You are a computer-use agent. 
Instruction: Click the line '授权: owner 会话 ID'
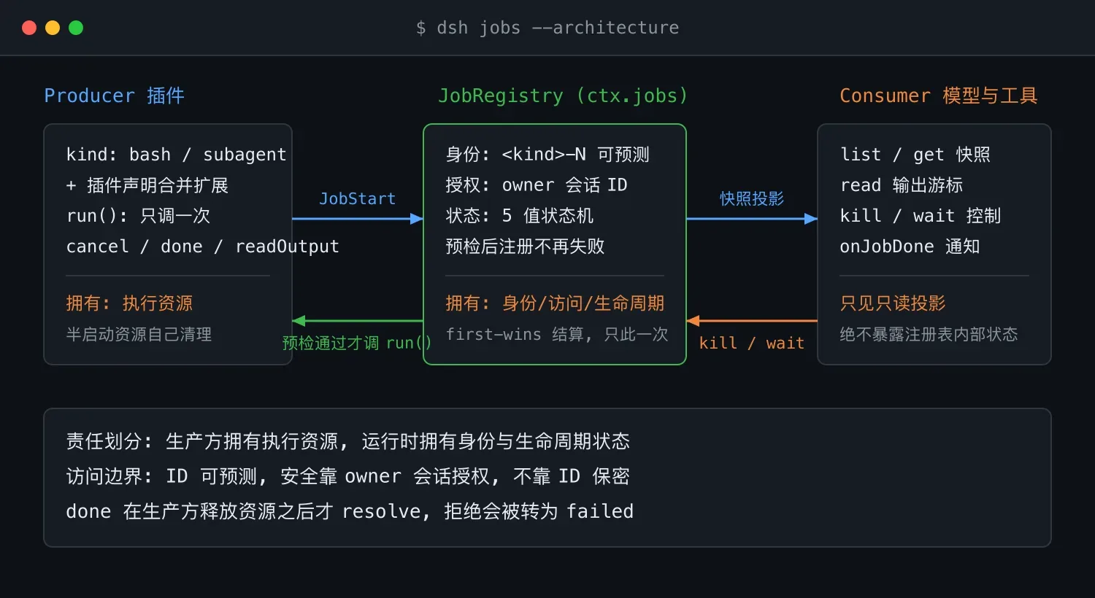point(537,185)
